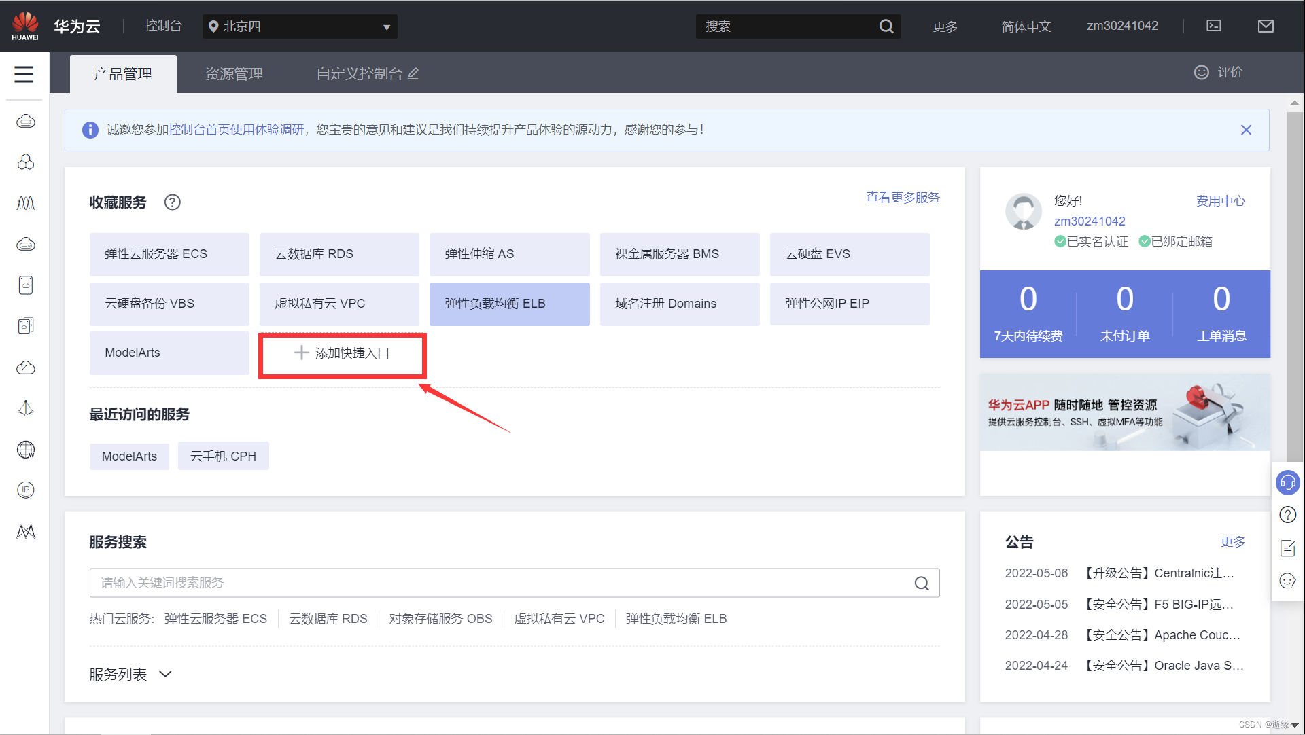Viewport: 1305px width, 735px height.
Task: Open the Cloud Shell terminal icon
Action: (1214, 26)
